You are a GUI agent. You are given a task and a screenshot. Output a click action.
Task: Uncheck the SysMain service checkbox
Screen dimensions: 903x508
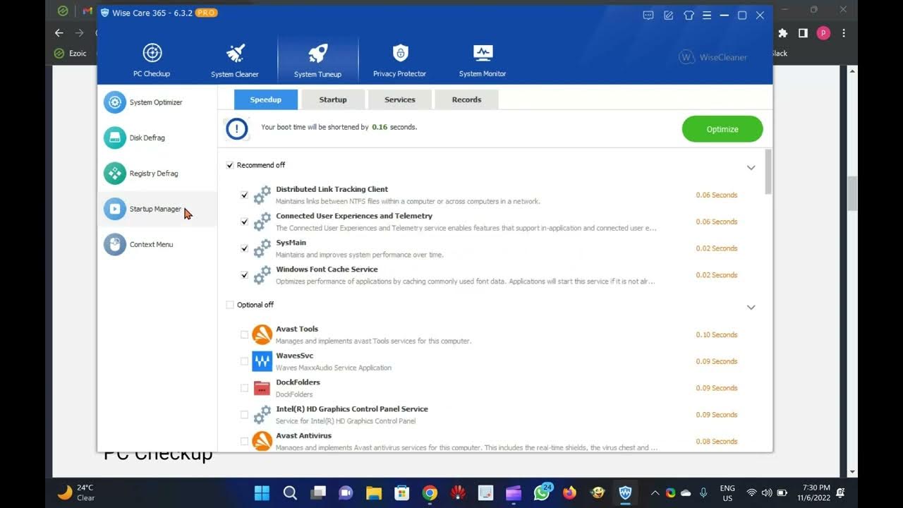coord(244,248)
